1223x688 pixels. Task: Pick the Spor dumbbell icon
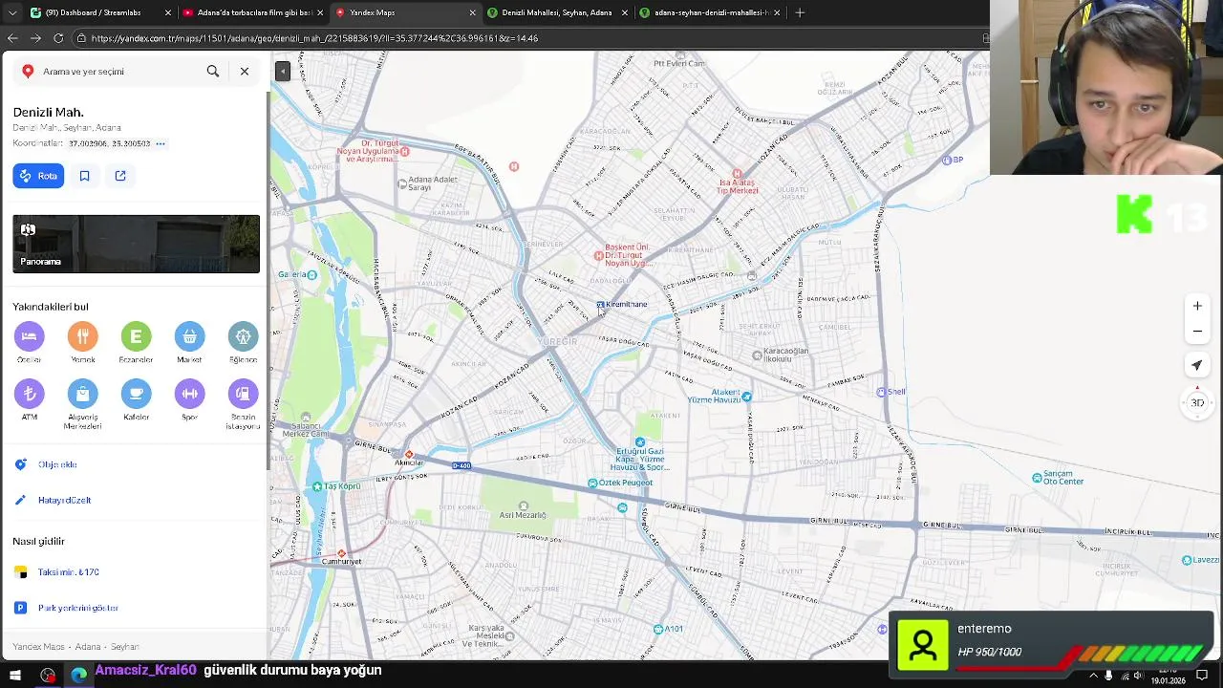(189, 394)
